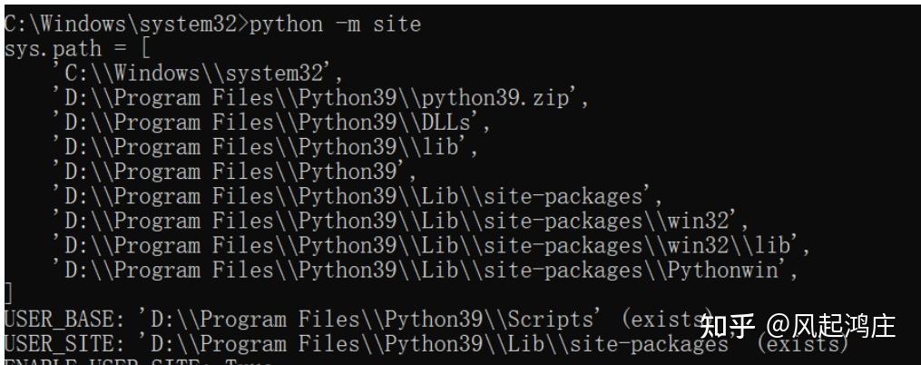The height and width of the screenshot is (365, 921).
Task: Click the python39.zip path line
Action: [x=320, y=99]
